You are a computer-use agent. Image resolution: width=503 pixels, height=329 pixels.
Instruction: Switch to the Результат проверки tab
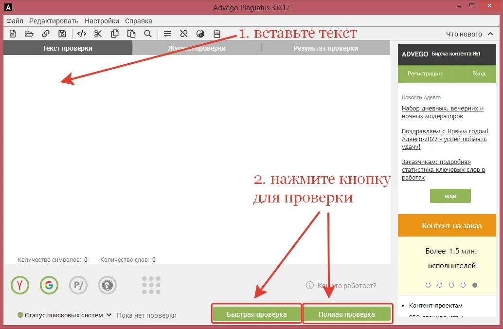(x=325, y=48)
